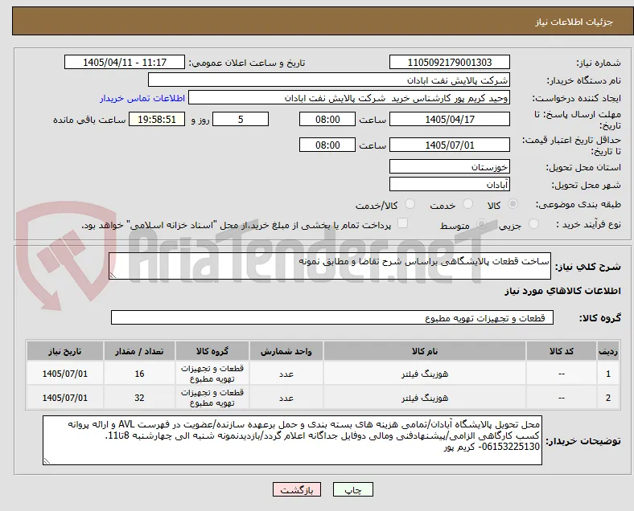This screenshot has height=511, width=634.
Task: Click date 1405/07/01 in row 2
Action: 64,398
